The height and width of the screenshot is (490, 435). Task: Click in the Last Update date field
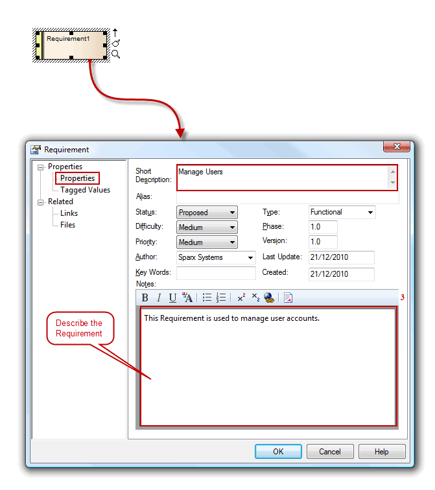point(341,257)
